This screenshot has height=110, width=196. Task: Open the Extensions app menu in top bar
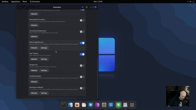(35, 2)
